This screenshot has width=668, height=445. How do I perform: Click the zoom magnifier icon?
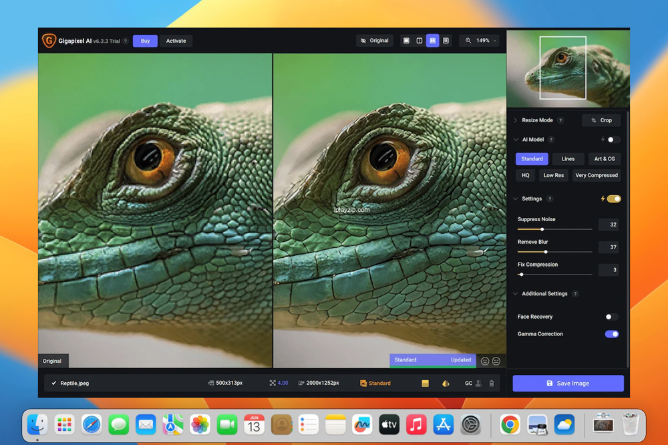(468, 41)
